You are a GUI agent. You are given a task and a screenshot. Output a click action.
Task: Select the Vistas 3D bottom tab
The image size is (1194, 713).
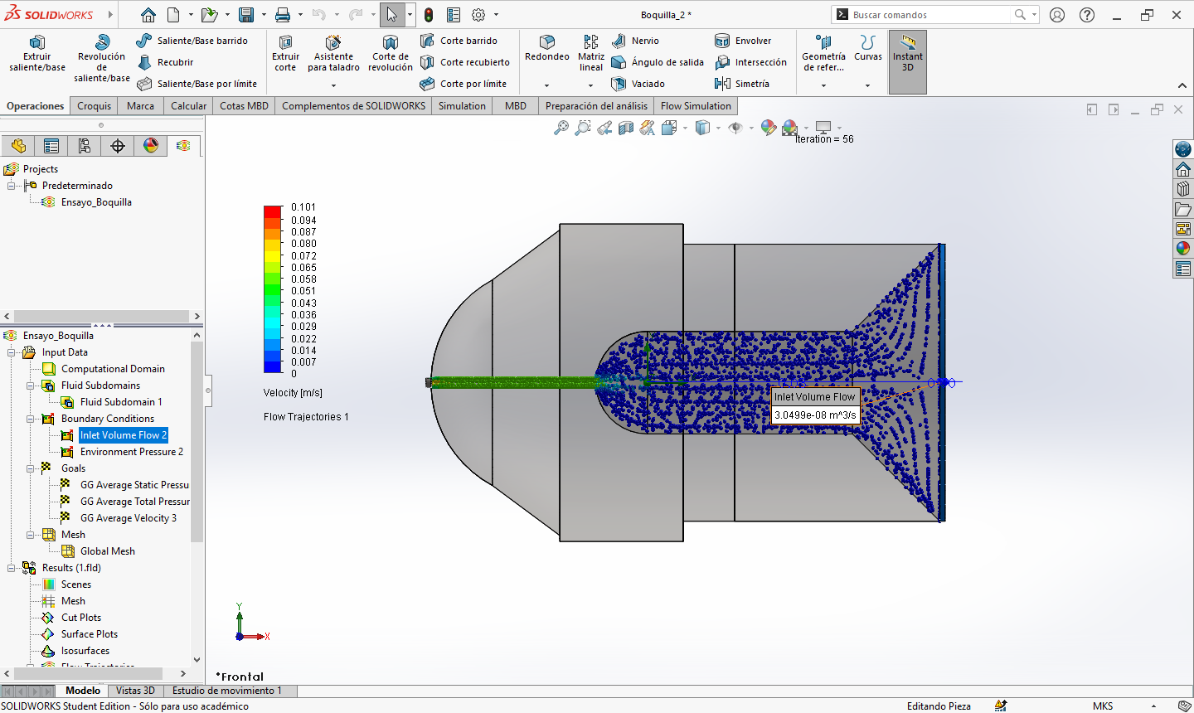135,691
